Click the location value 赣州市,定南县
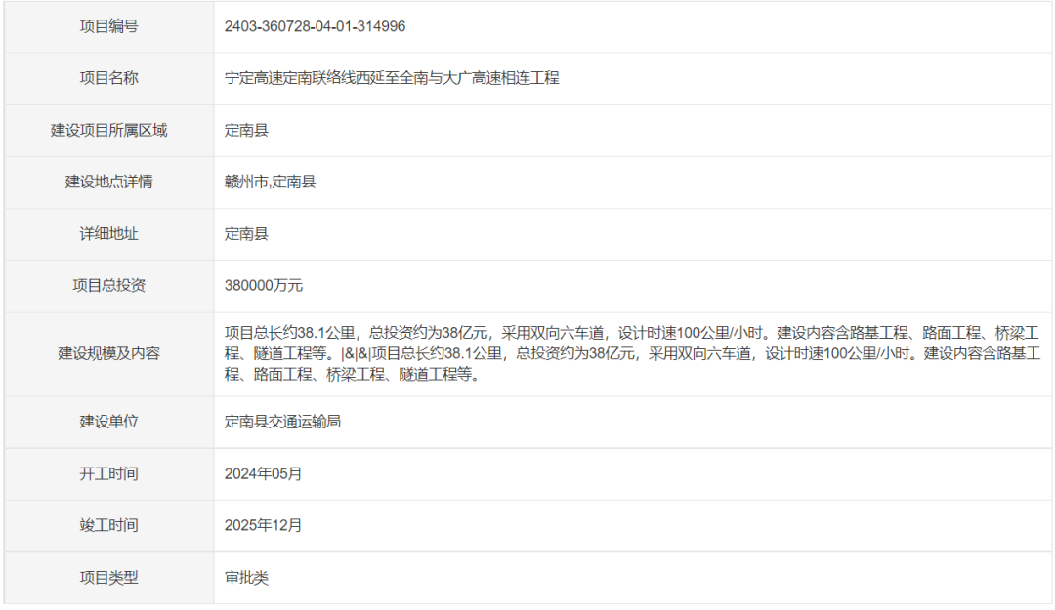 point(269,183)
